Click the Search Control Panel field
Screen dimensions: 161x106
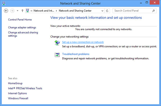(x=132, y=11)
